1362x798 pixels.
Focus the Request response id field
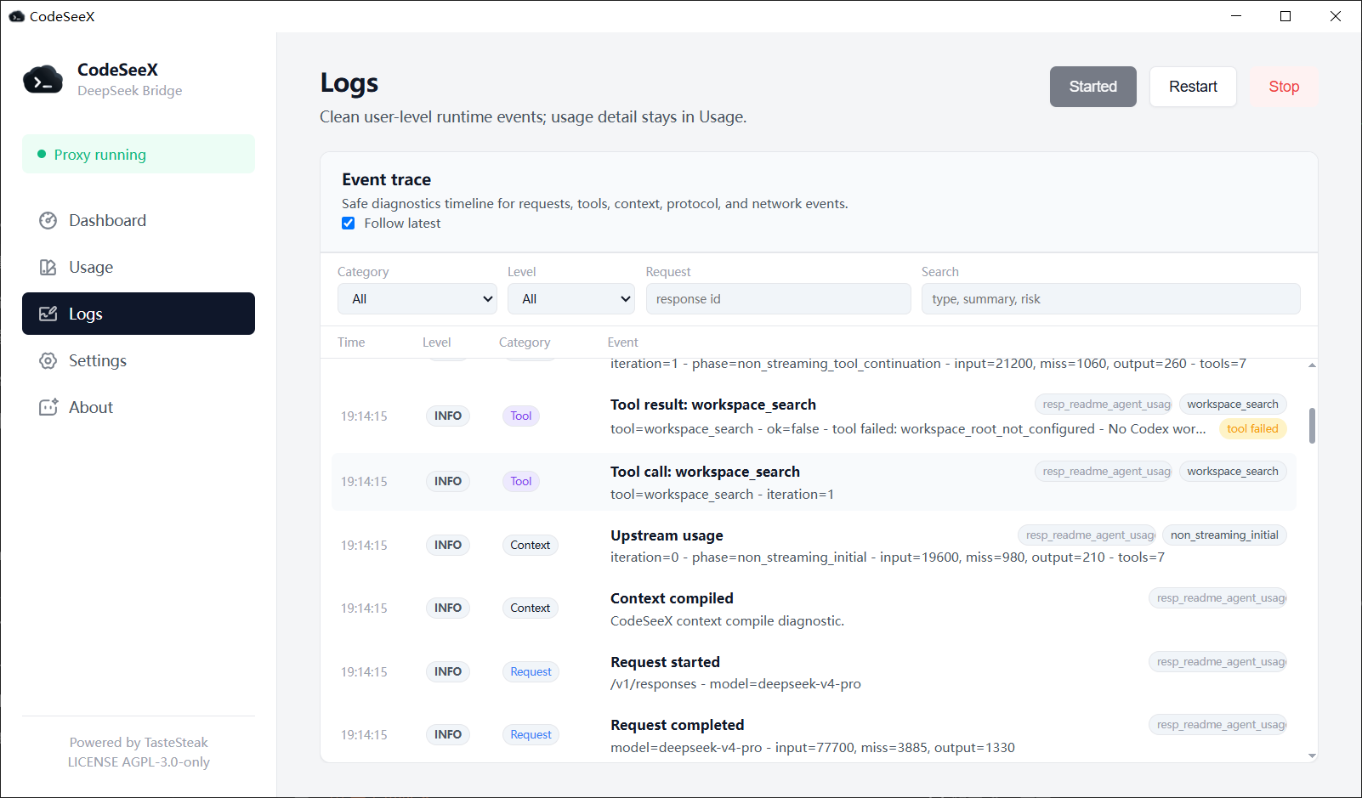point(778,299)
